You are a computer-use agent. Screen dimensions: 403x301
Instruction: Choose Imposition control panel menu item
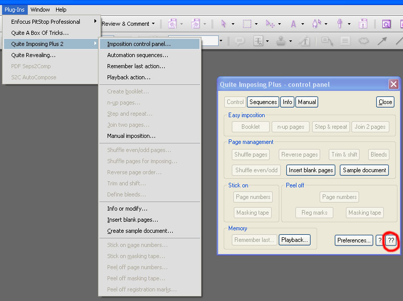click(x=149, y=44)
